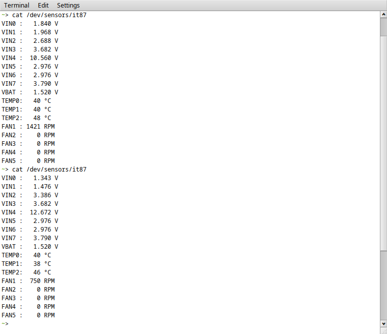Click the window resize corner
The height and width of the screenshot is (334, 387).
pyautogui.click(x=383, y=330)
